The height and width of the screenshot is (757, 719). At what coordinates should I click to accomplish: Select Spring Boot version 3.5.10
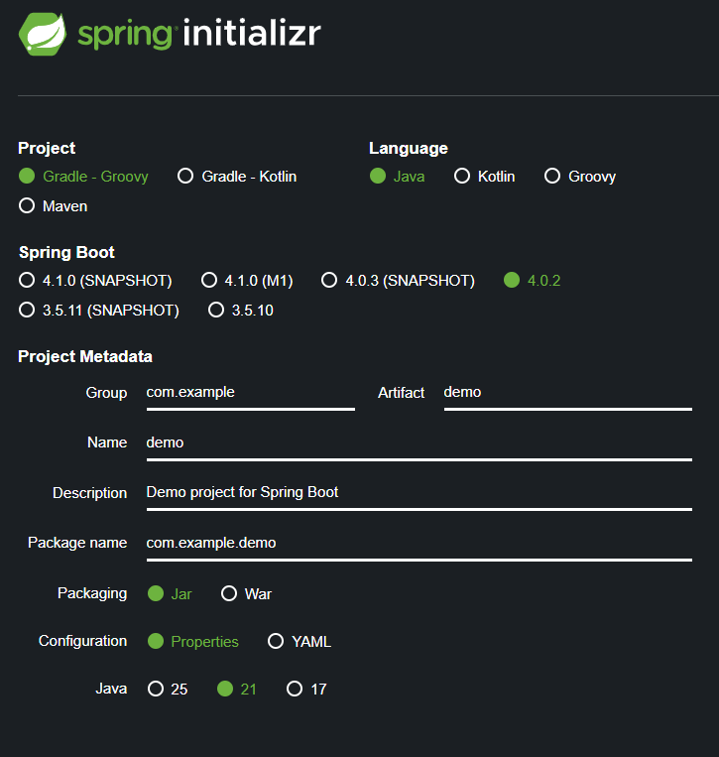pyautogui.click(x=241, y=310)
